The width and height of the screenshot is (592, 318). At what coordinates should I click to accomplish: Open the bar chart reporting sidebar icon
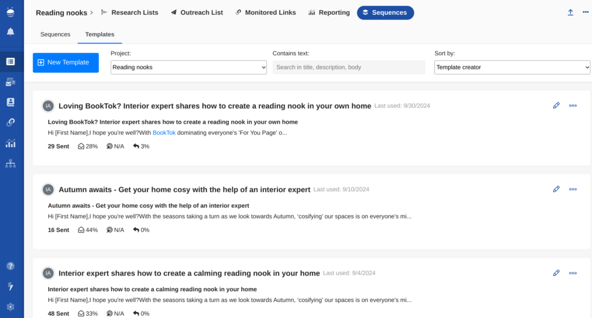(10, 143)
